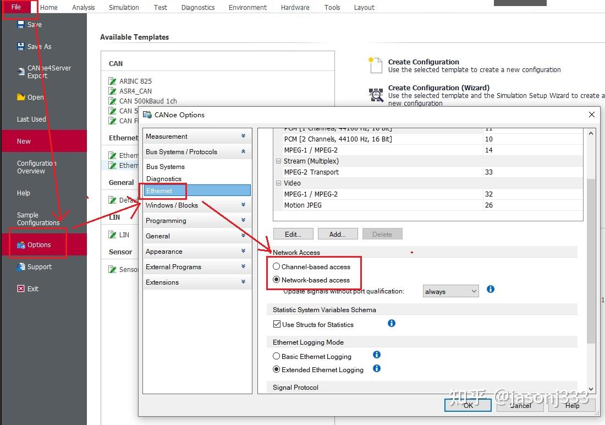Click the CAN 500kBaud 1ch template icon
The width and height of the screenshot is (605, 425).
tap(112, 101)
